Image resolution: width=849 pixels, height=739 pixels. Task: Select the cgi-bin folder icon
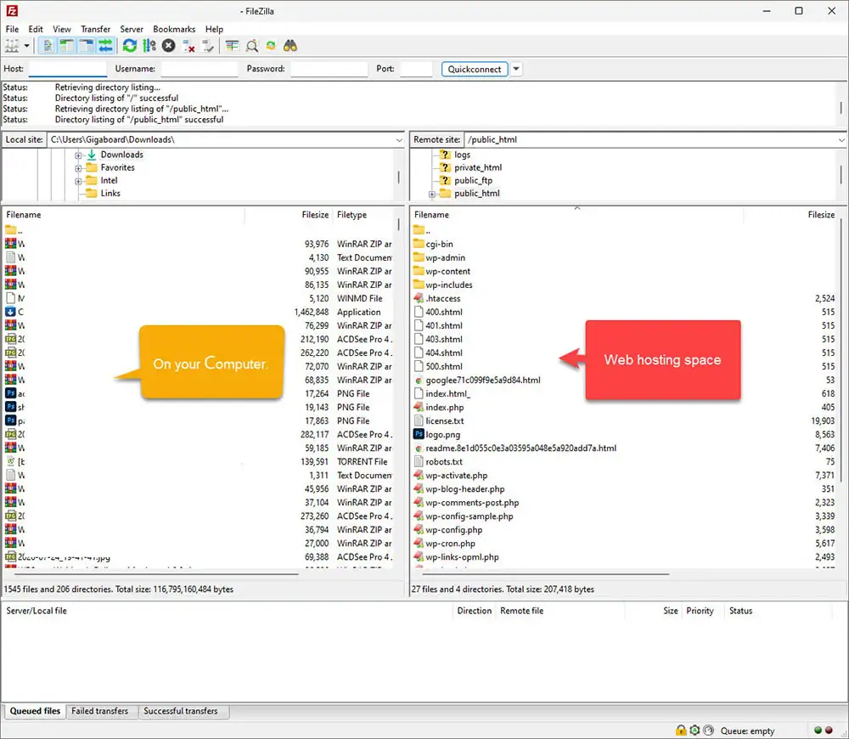419,244
